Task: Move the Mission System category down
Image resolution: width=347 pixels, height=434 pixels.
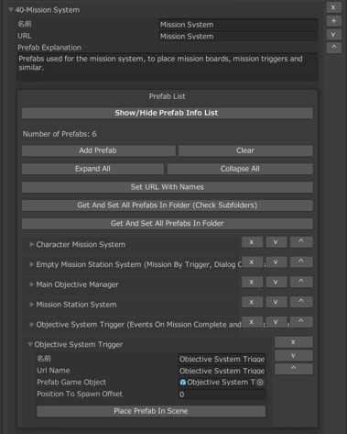Action: 333,34
